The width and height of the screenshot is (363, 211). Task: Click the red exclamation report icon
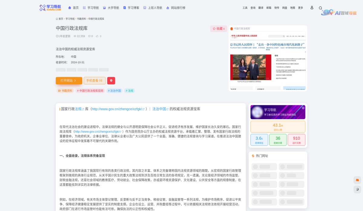coord(111,80)
